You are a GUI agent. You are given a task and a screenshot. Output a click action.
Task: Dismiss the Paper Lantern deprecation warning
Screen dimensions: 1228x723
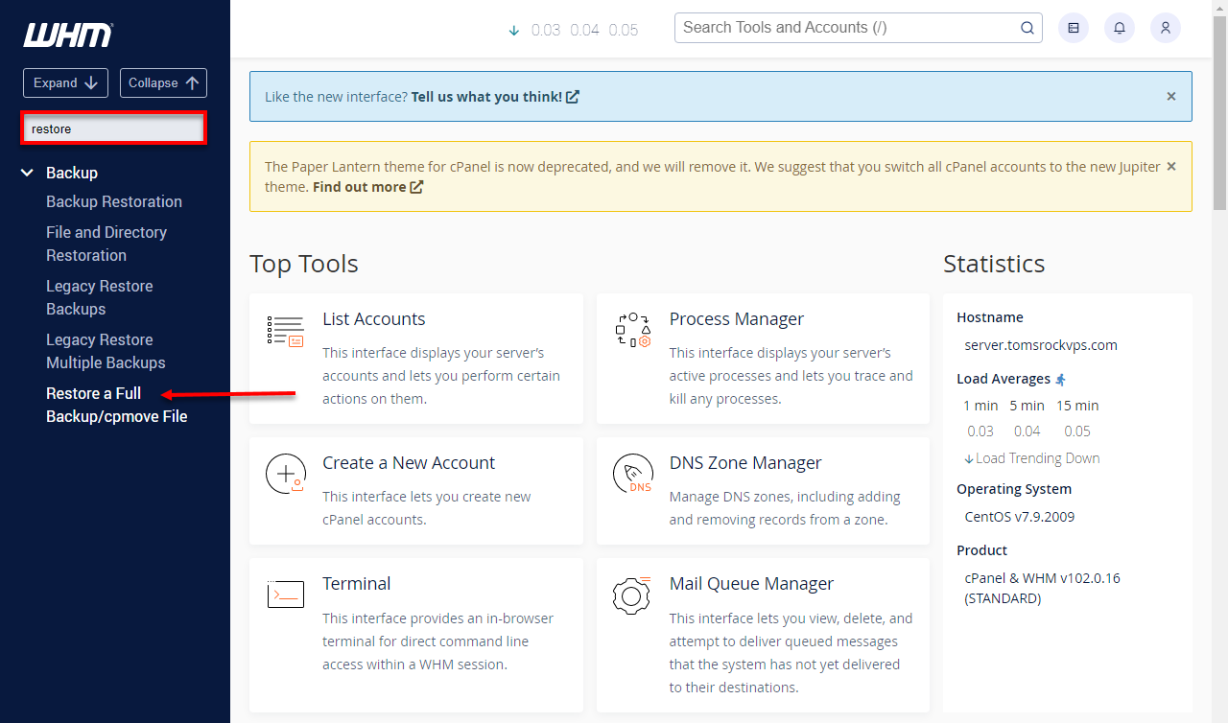(x=1170, y=167)
